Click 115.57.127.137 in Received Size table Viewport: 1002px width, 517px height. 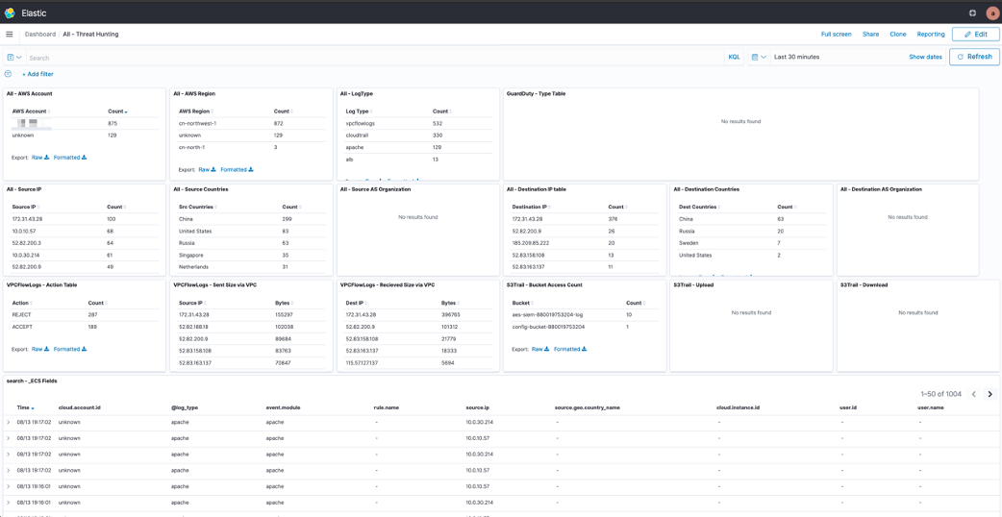363,362
